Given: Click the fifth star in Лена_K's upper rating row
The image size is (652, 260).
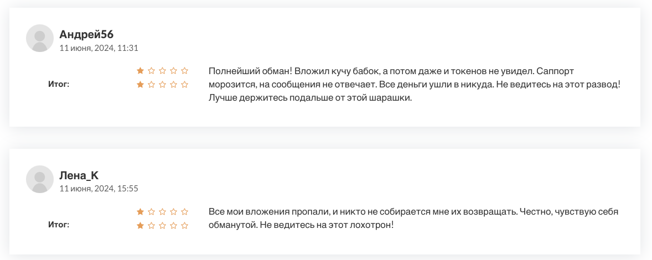Looking at the screenshot, I should click(x=185, y=212).
